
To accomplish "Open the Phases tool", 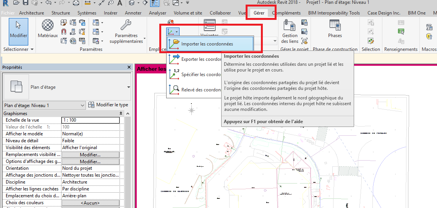I will 335,29.
